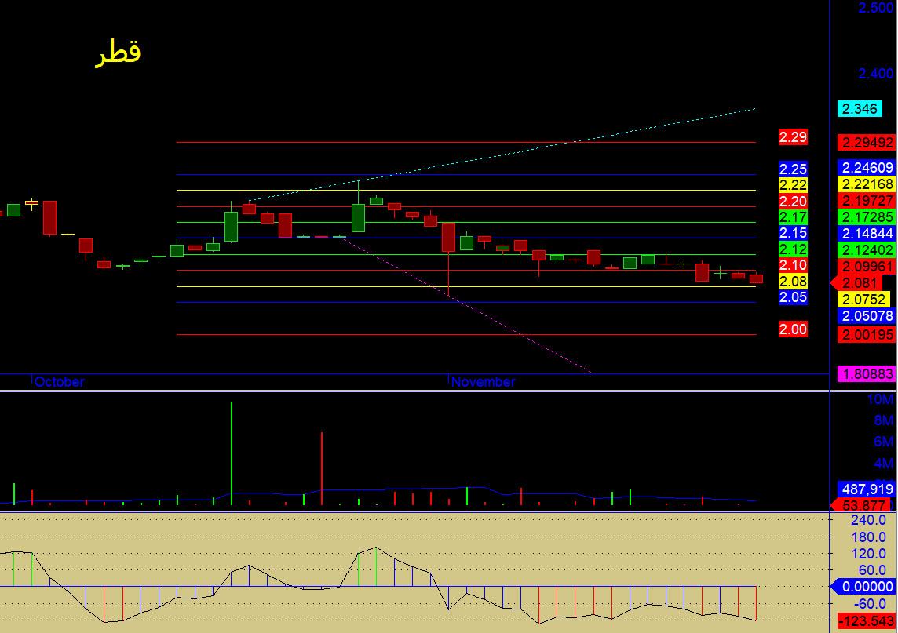Click the blue 2.25 level tag
Screen dimensions: 898x633
point(793,169)
